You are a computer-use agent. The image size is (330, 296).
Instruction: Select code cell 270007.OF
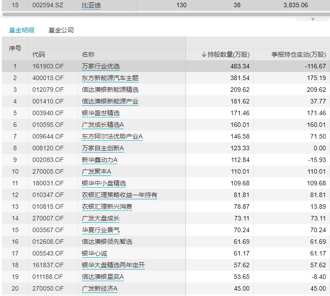point(48,218)
